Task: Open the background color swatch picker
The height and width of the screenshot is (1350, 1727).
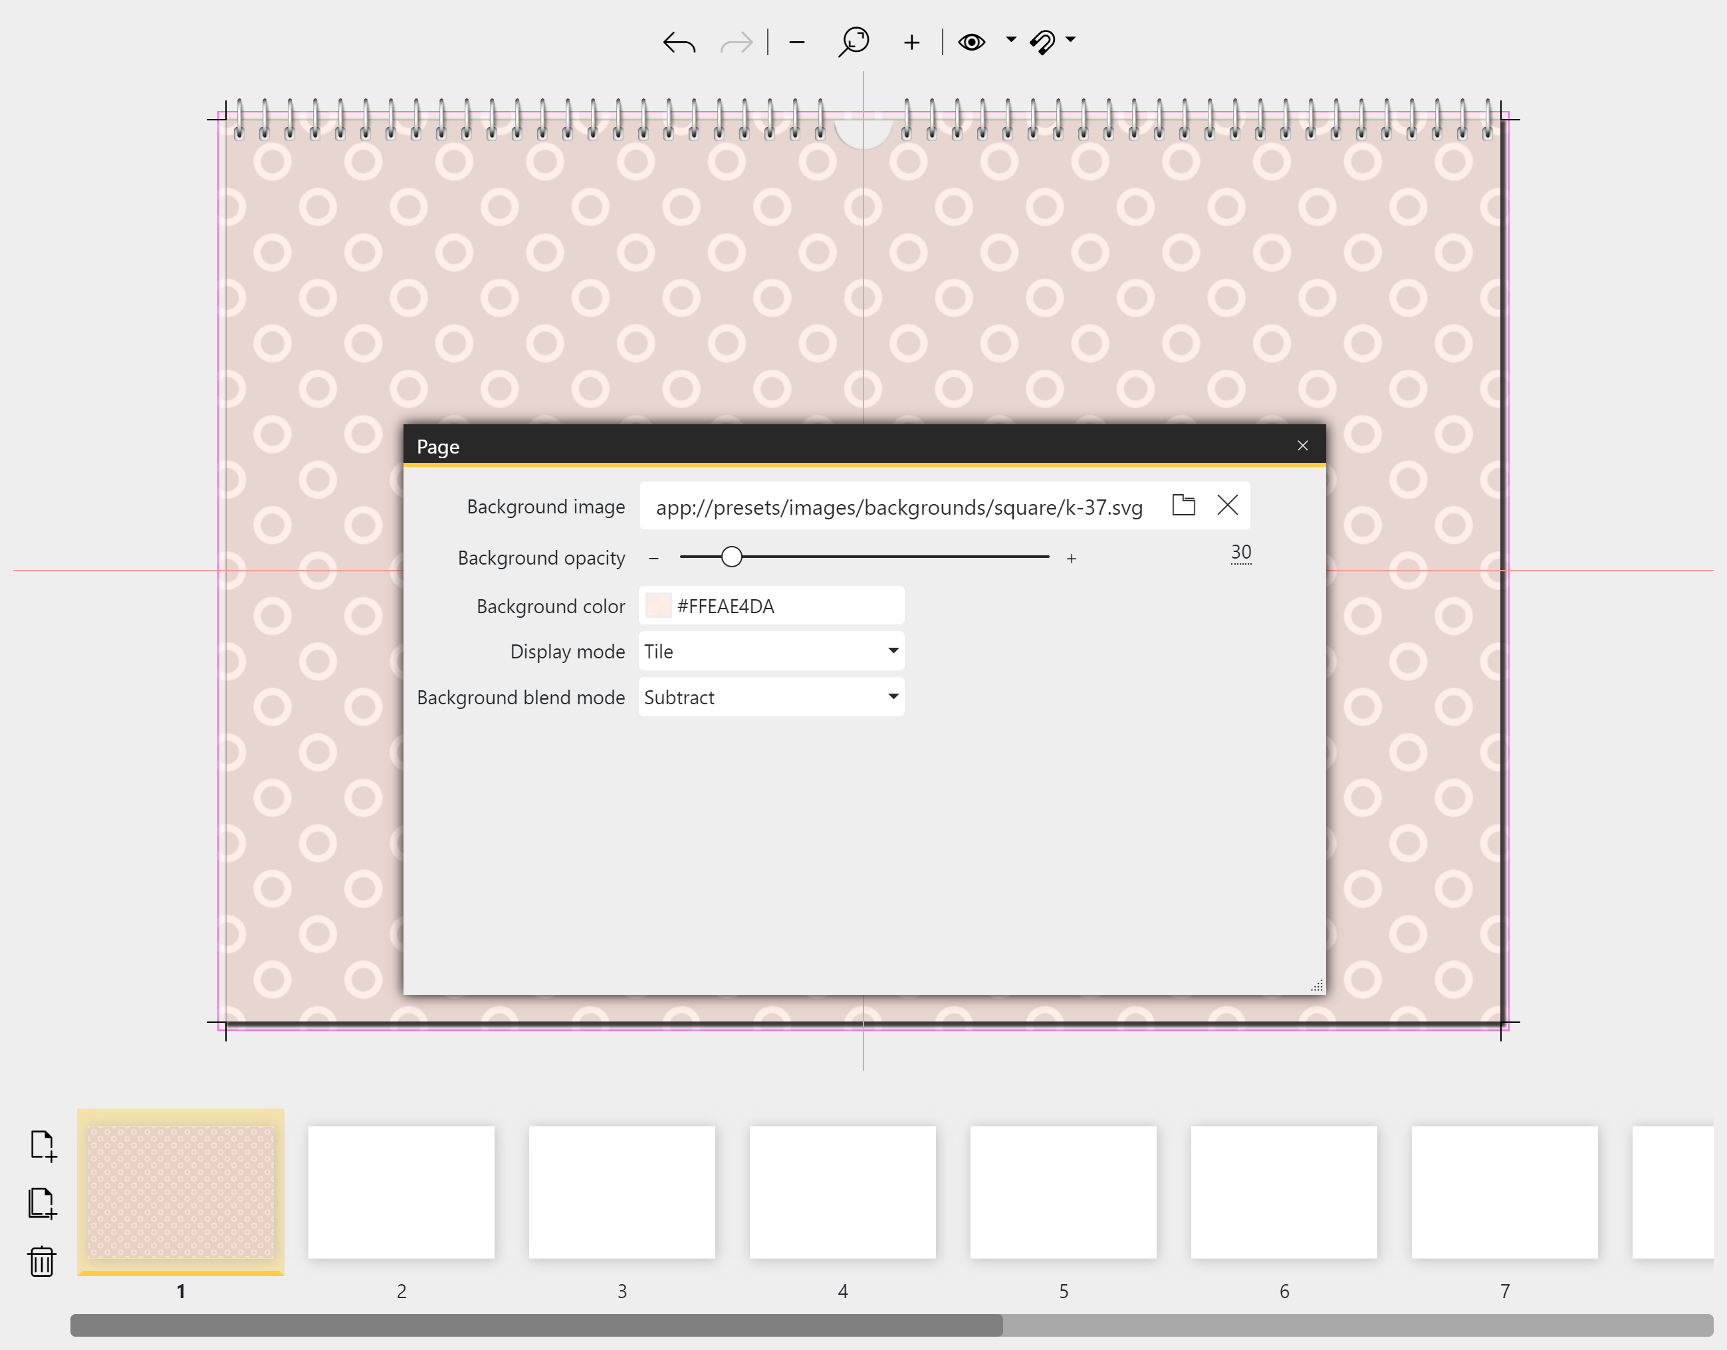Action: (x=657, y=605)
